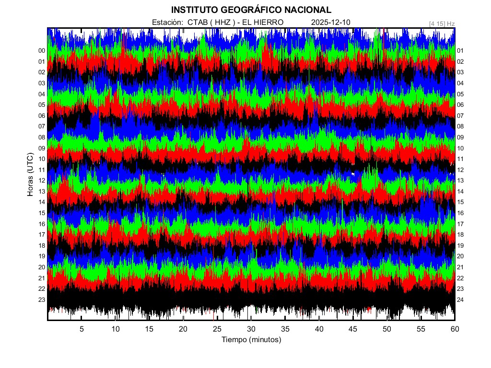The image size is (491, 368).
Task: Click the Horas (UTC) vertical axis label
Action: pyautogui.click(x=30, y=175)
